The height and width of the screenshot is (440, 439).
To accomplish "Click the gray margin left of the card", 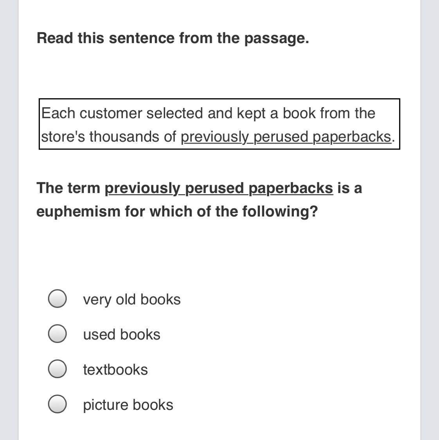I will pos(9,220).
